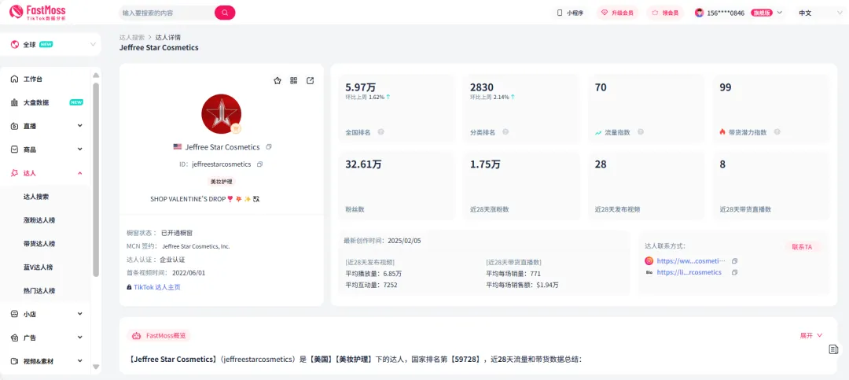The width and height of the screenshot is (849, 380).
Task: Show the creator QR code icon
Action: (293, 81)
